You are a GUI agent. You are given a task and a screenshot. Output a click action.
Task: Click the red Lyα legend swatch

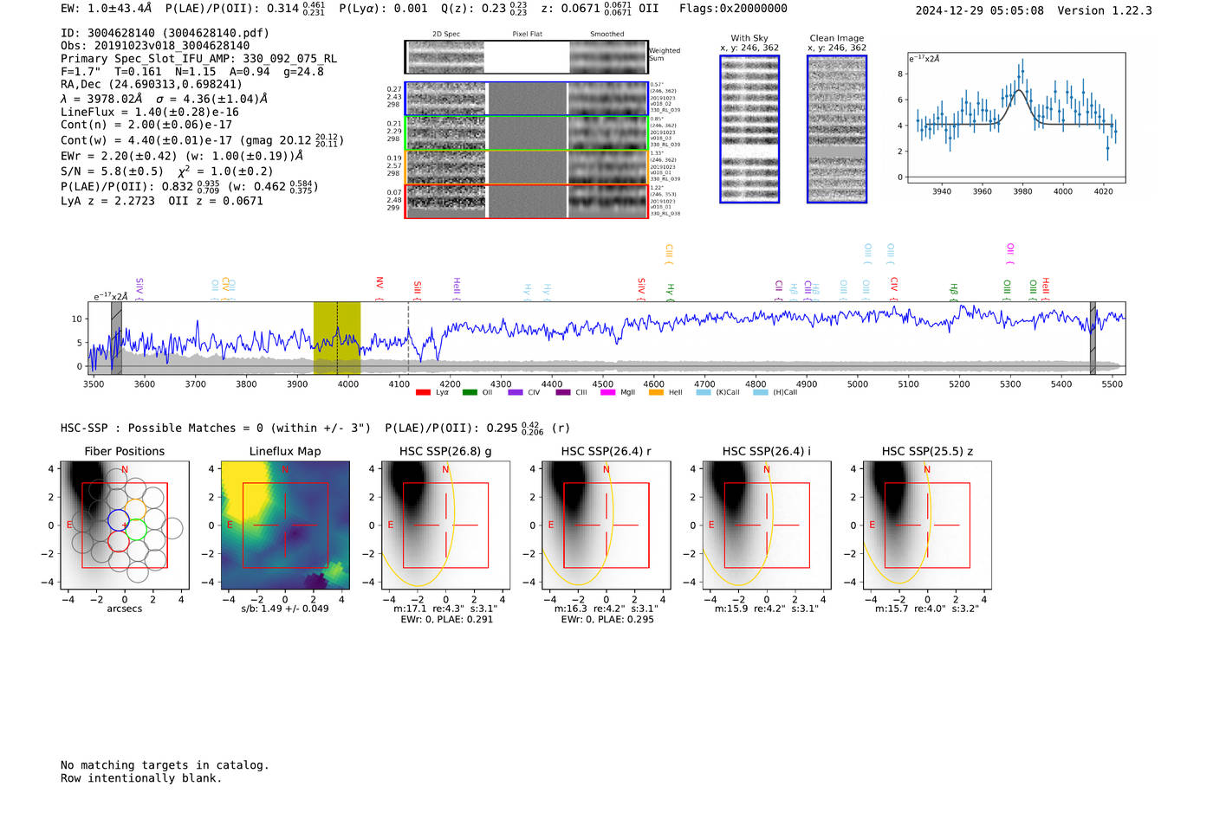[423, 392]
